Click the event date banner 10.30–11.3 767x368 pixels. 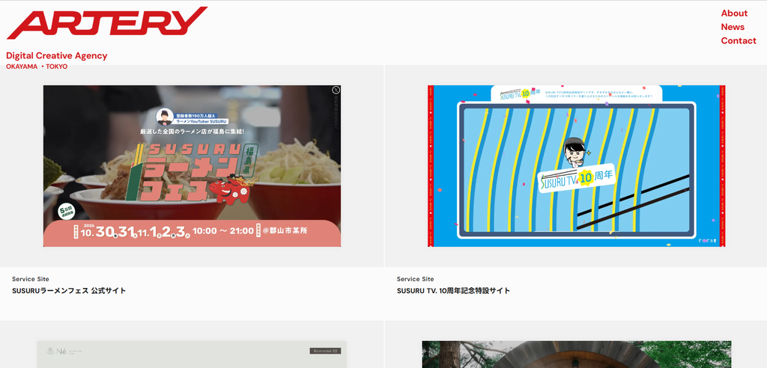coord(192,233)
